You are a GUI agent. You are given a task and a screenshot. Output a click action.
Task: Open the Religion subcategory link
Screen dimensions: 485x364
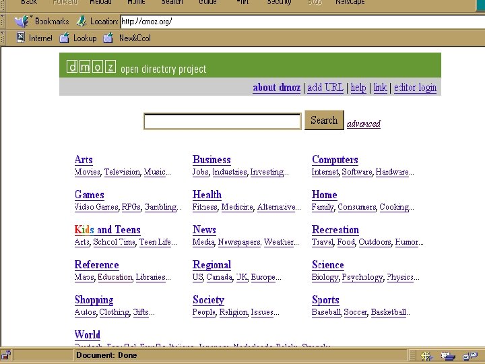[x=234, y=312]
